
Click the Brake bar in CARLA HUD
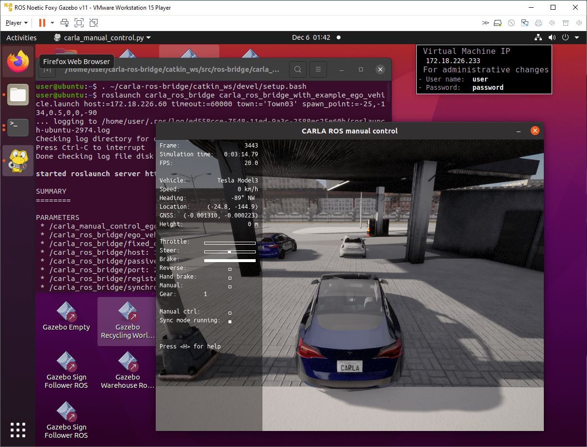tap(230, 261)
